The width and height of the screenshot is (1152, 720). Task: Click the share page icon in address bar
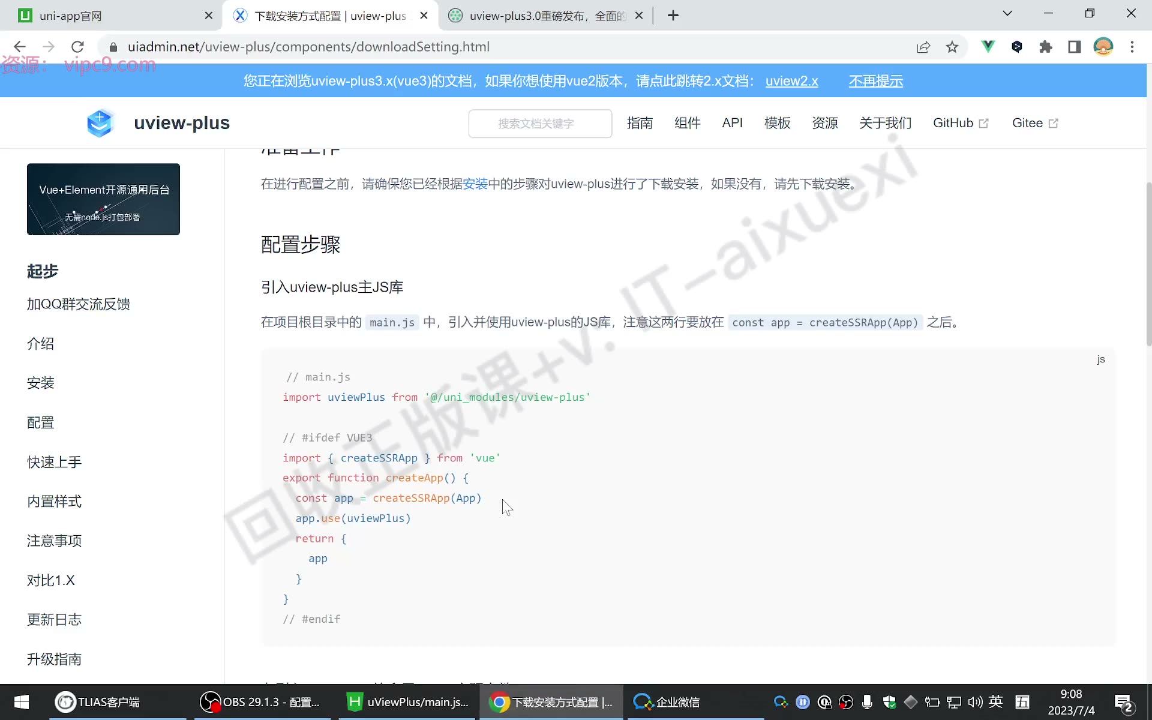pyautogui.click(x=923, y=47)
